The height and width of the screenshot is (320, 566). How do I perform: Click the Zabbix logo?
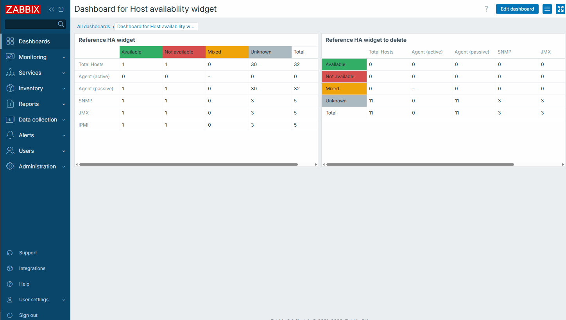click(23, 9)
